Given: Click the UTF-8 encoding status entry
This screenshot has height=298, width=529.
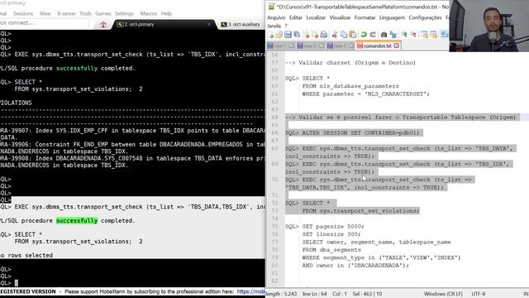Looking at the screenshot, I should point(478,294).
